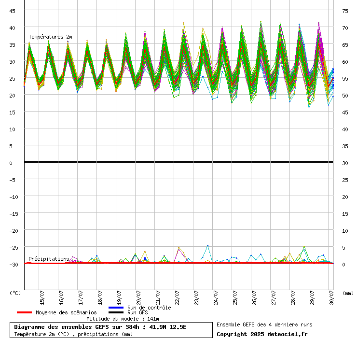Click the 17/07 date label
The height and width of the screenshot is (338, 357).
81,297
